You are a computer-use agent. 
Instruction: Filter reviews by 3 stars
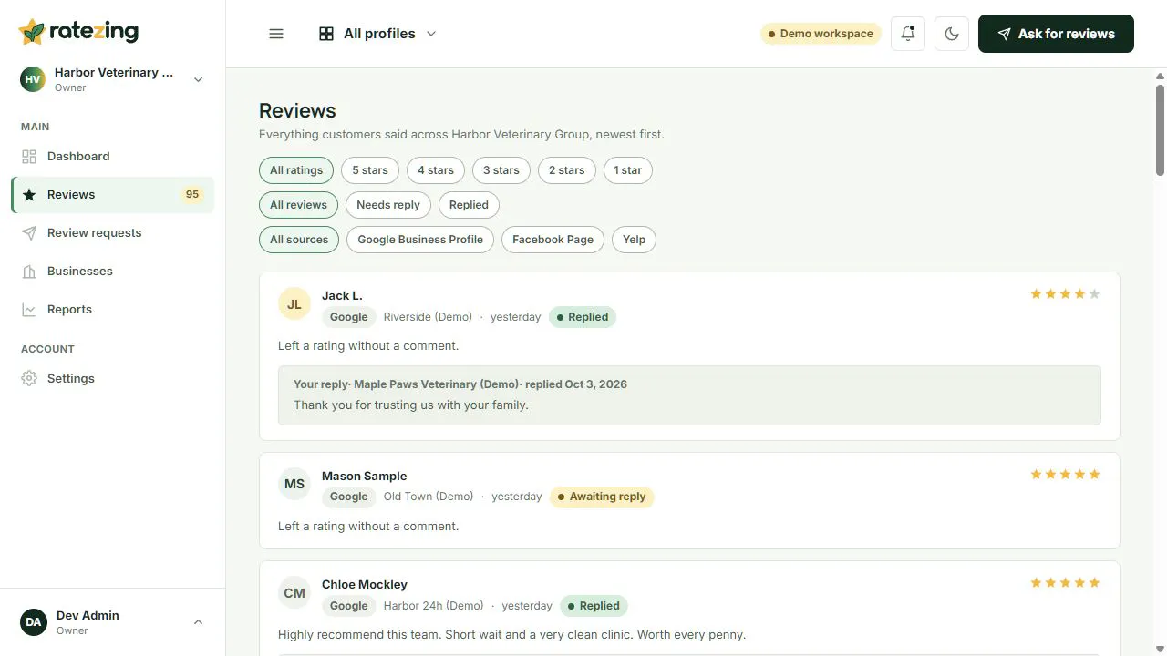point(501,170)
